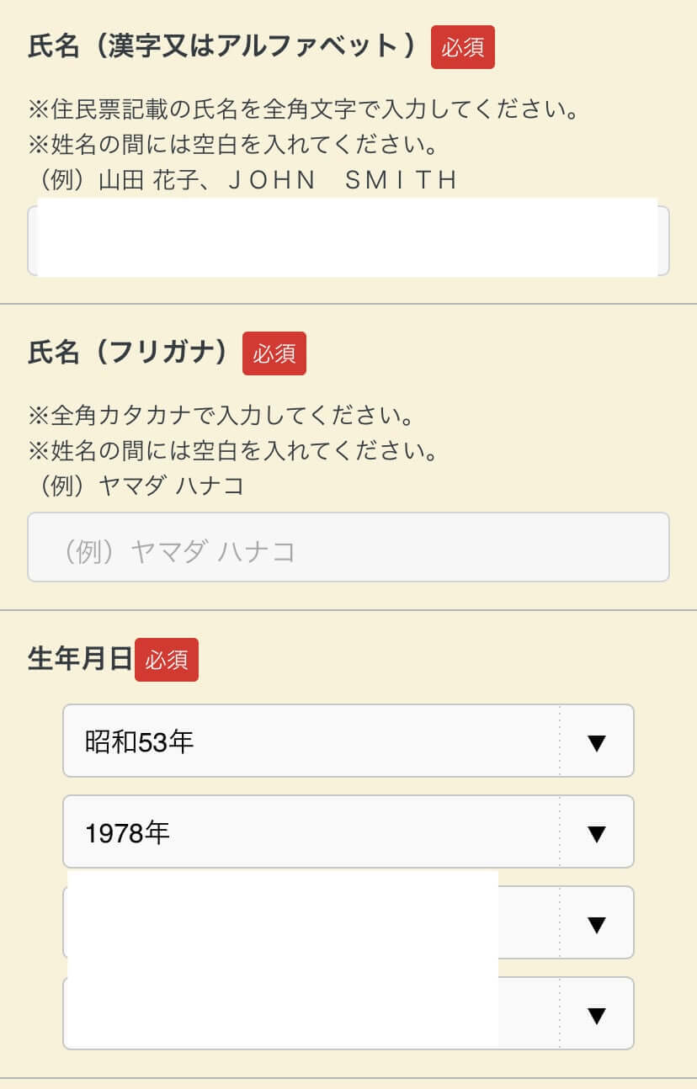This screenshot has width=697, height=1089.
Task: Open the Japanese era selector showing 昭和53年
Action: pyautogui.click(x=311, y=741)
